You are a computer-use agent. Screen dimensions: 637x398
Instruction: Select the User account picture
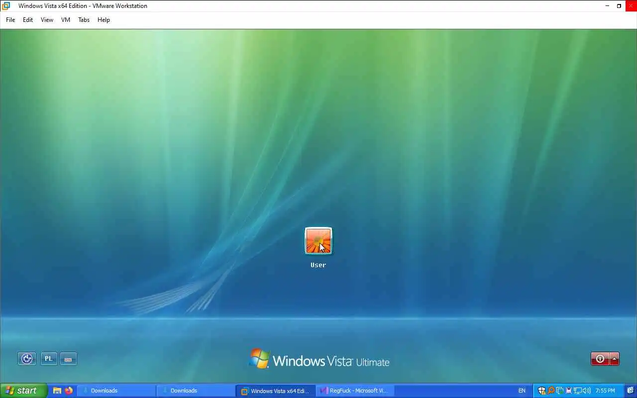tap(318, 241)
